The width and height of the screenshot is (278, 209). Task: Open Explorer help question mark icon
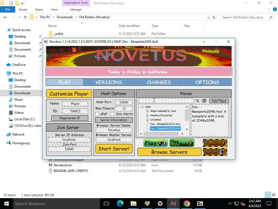click(x=275, y=10)
